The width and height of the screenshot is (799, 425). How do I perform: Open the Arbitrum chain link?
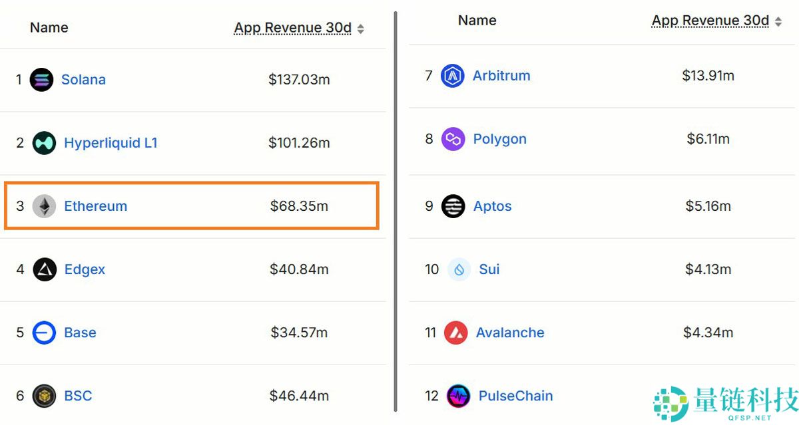click(501, 76)
